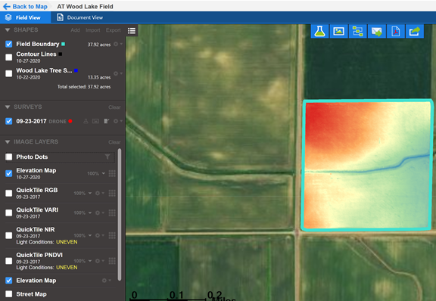Click the Photo Dots filter funnel icon

(107, 157)
